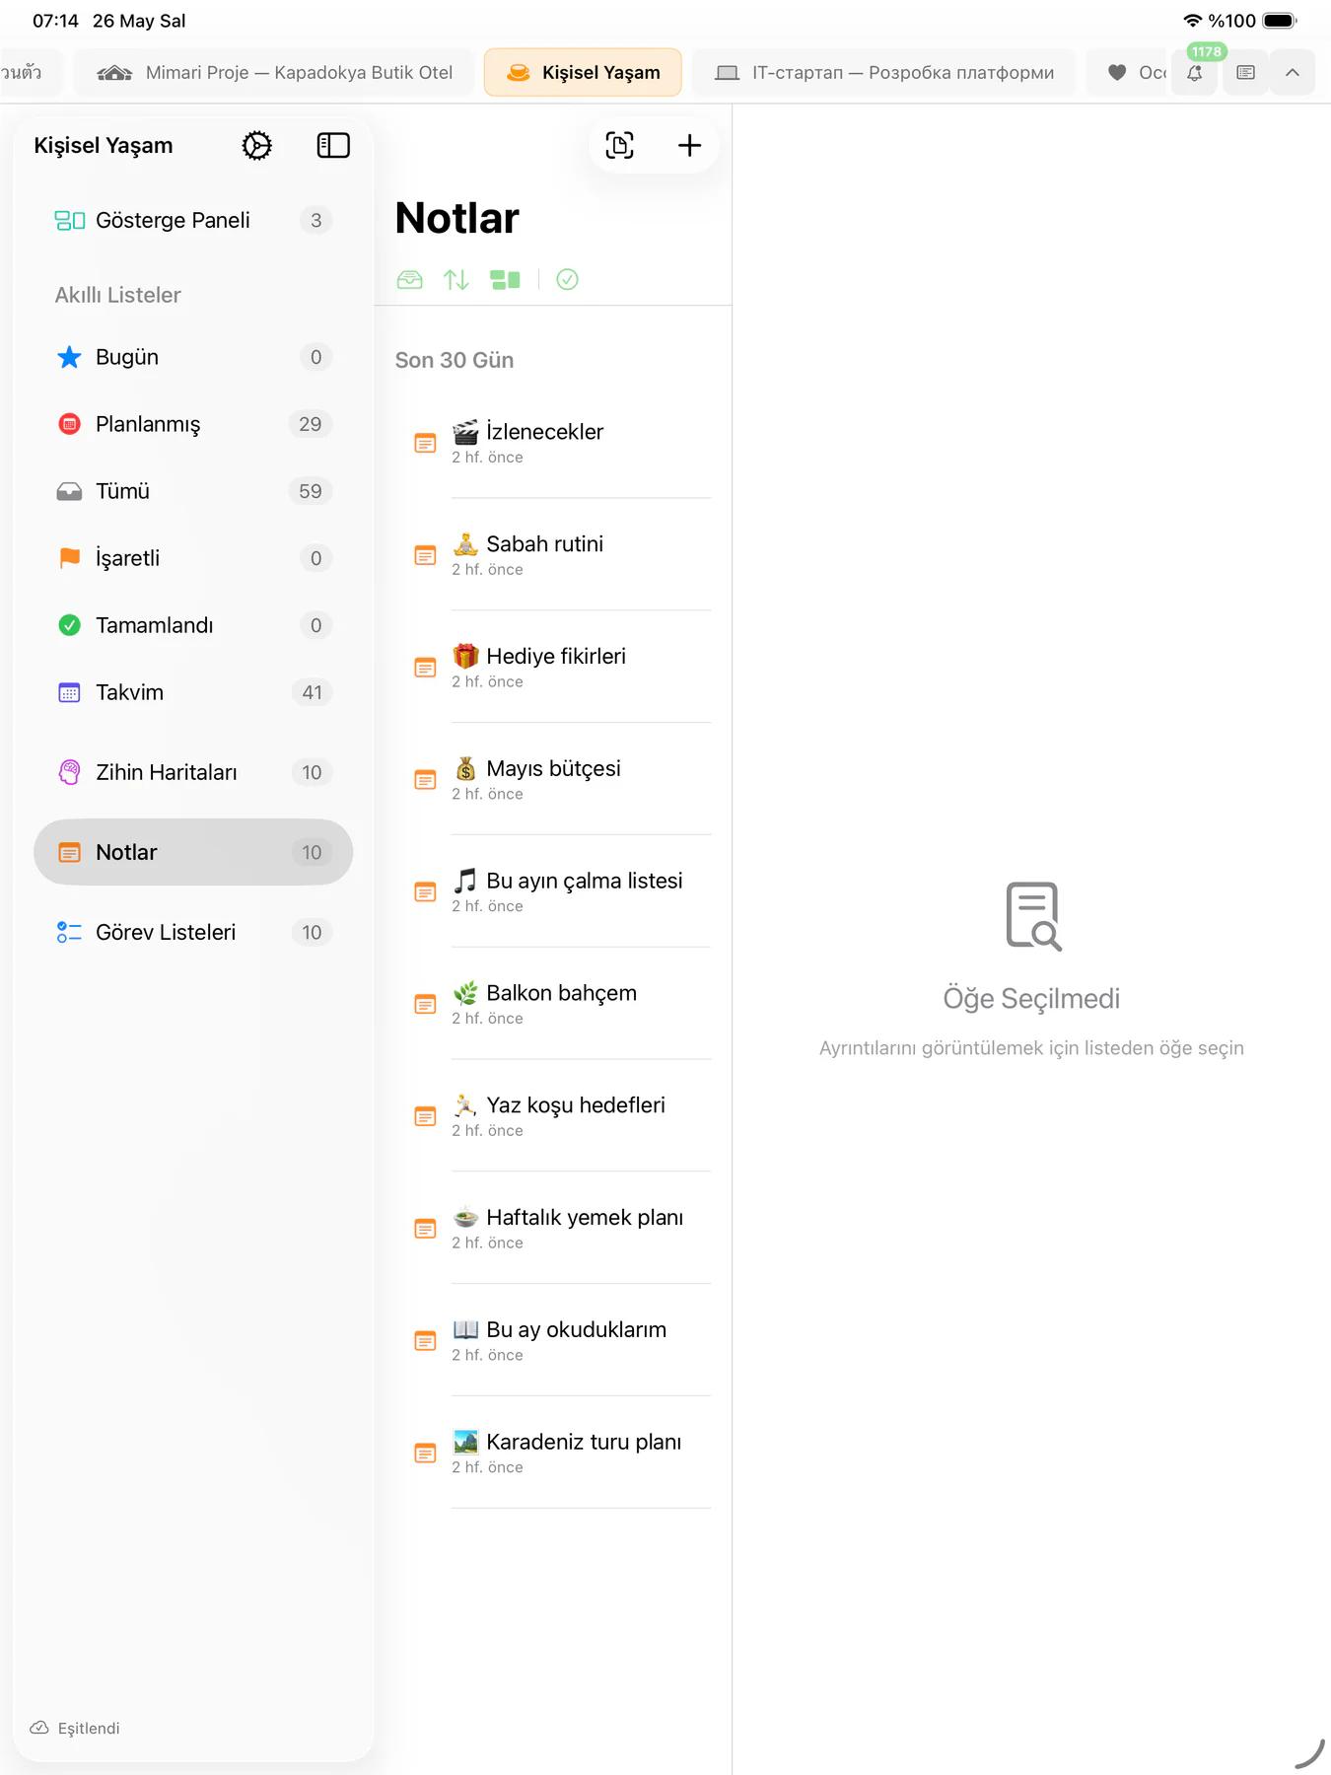1331x1775 pixels.
Task: Open the Haftalık yemek planı note
Action: [553, 1229]
